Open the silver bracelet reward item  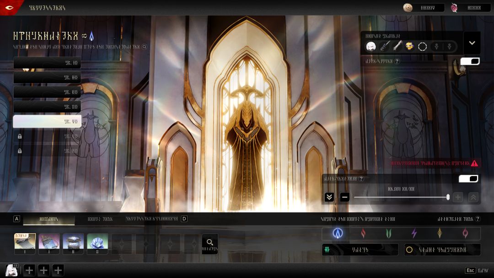tap(73, 244)
